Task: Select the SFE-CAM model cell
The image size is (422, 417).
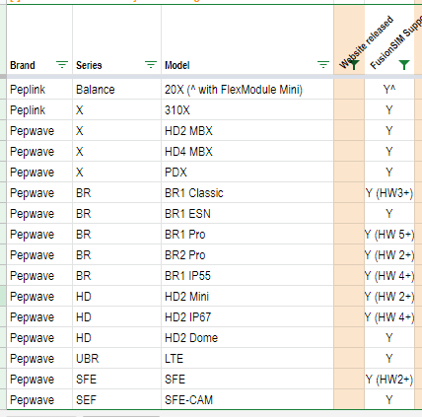Action: [x=247, y=399]
